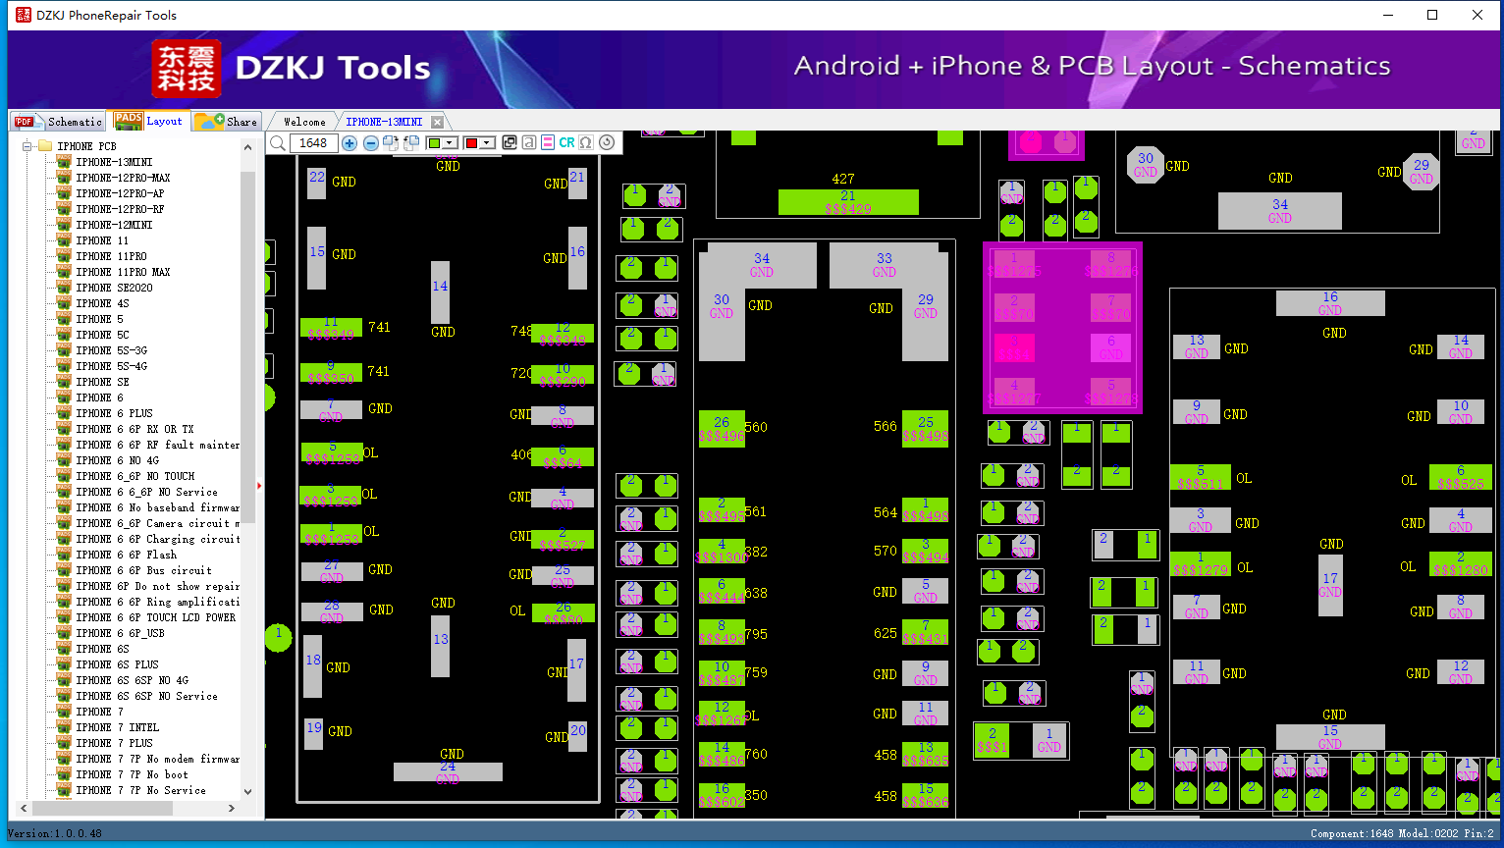Open IPHONE-13MINI in the tree
Viewport: 1504px width, 848px height.
point(114,162)
